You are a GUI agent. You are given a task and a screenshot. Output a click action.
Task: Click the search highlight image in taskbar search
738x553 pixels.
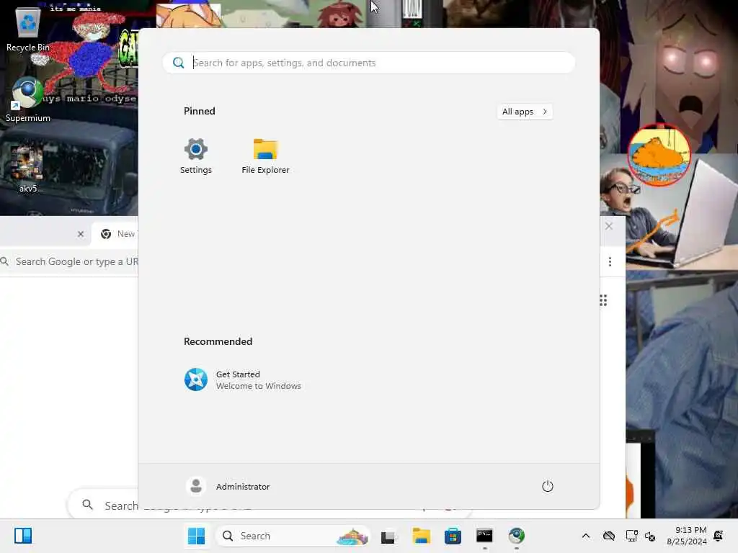pos(352,536)
